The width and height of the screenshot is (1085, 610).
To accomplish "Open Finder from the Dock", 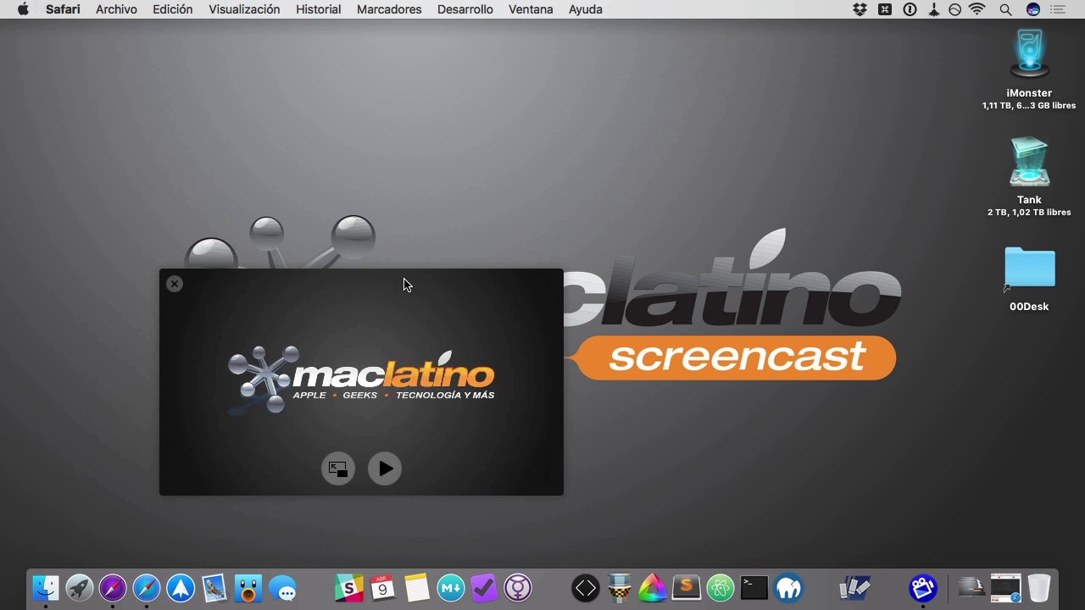I will pos(46,587).
